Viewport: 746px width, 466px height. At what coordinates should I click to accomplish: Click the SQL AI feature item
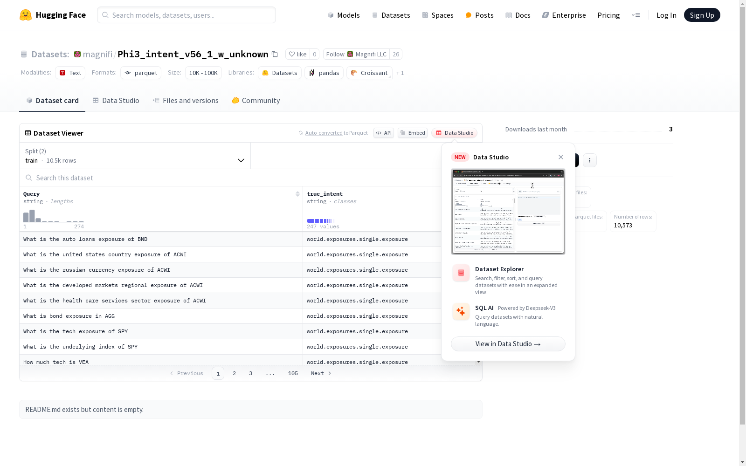[x=508, y=315]
